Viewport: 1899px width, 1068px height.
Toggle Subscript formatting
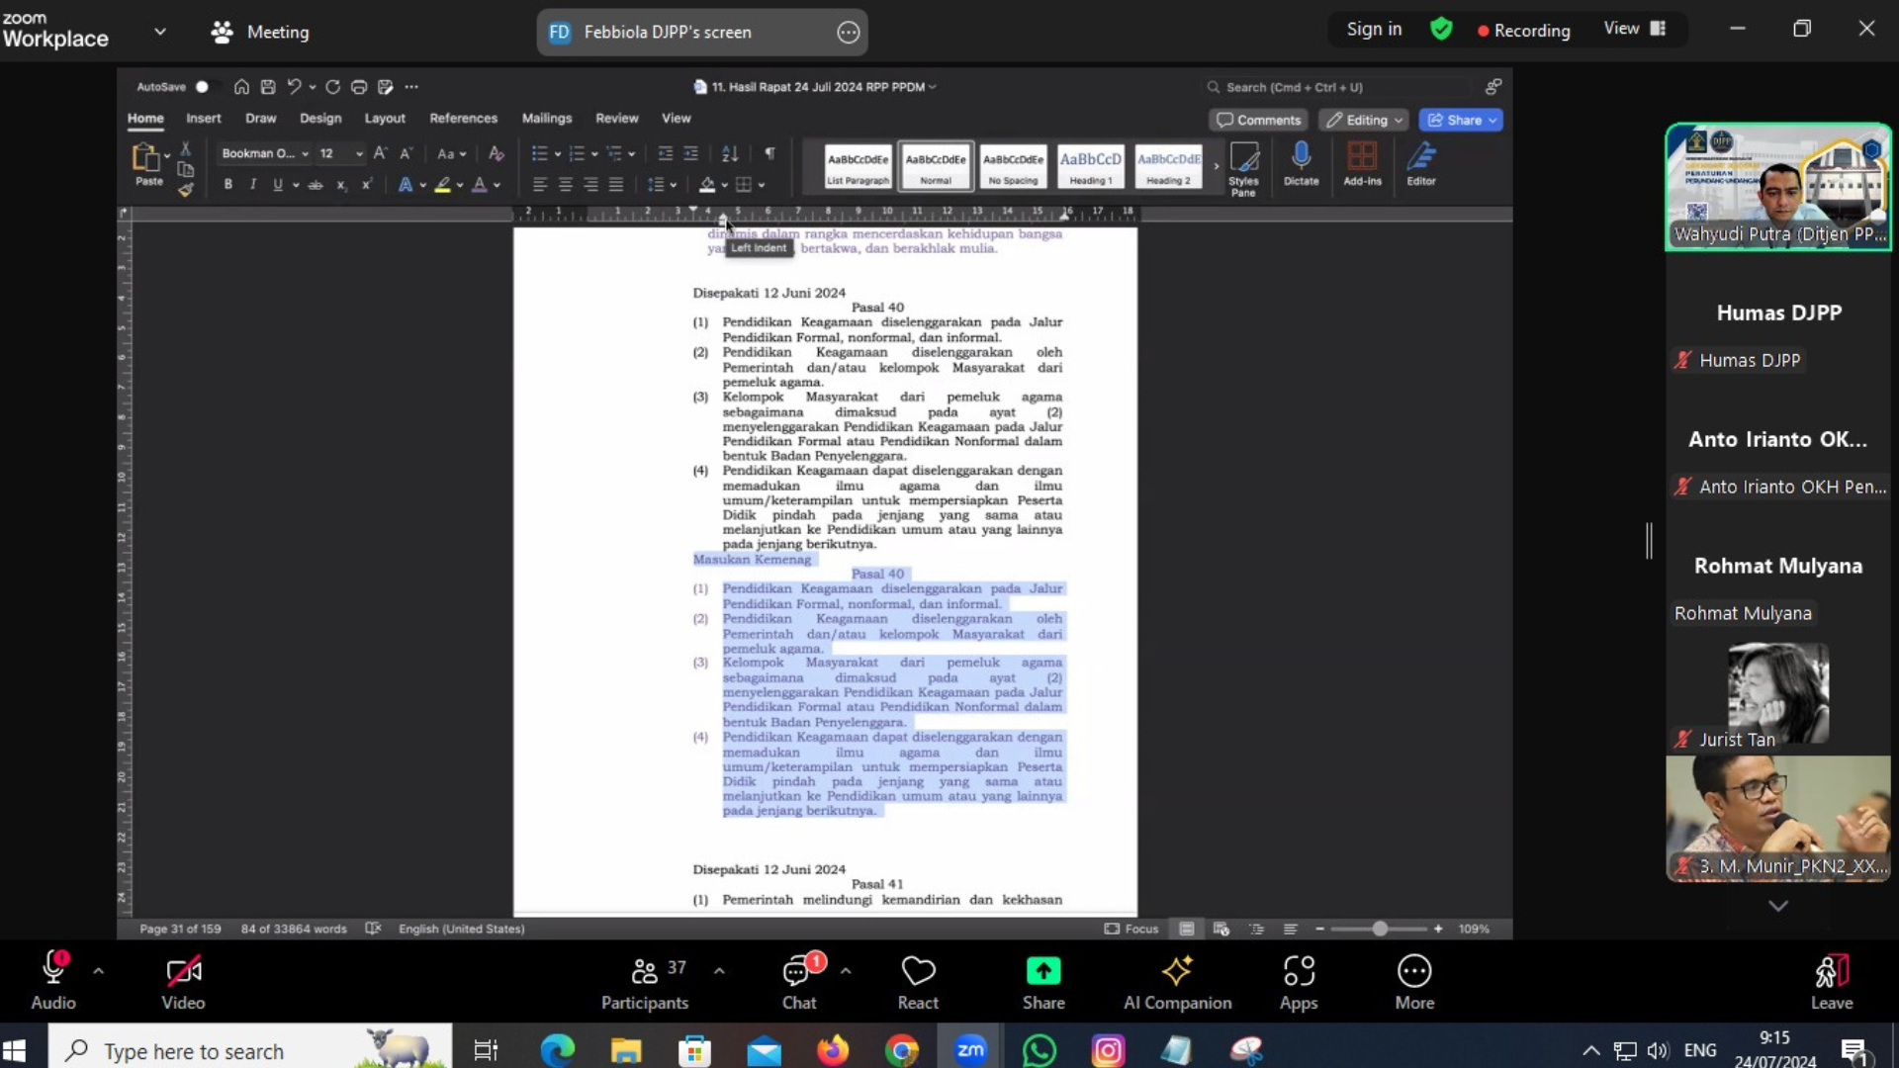point(341,185)
